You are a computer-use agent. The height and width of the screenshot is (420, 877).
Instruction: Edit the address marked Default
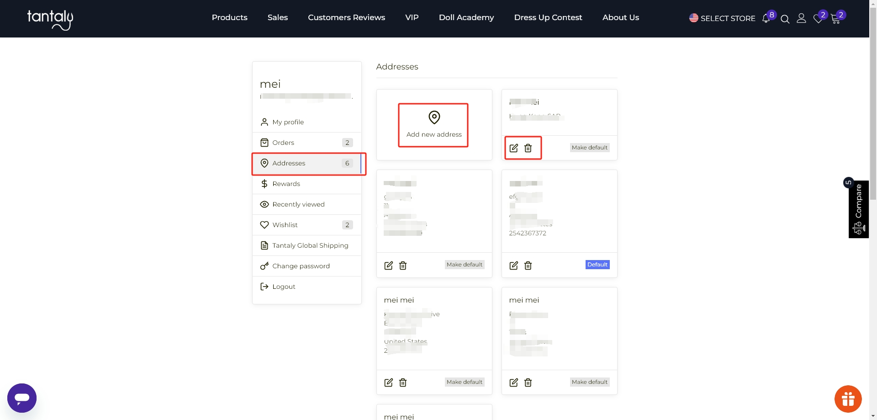click(514, 266)
